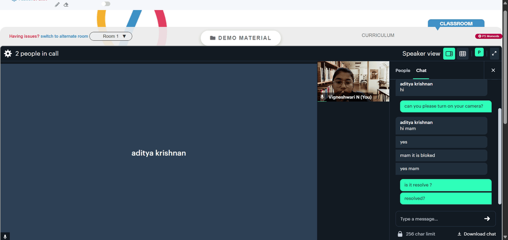Open call settings gear icon
The height and width of the screenshot is (240, 508).
tap(8, 54)
